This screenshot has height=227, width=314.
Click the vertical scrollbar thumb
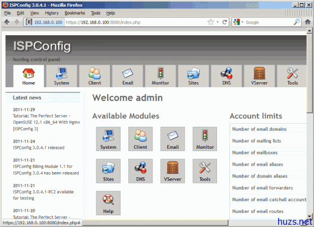[x=310, y=73]
